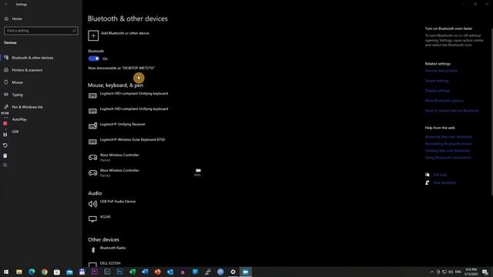This screenshot has height=277, width=493.
Task: Open Outlook from the taskbar
Action: pyautogui.click(x=170, y=272)
